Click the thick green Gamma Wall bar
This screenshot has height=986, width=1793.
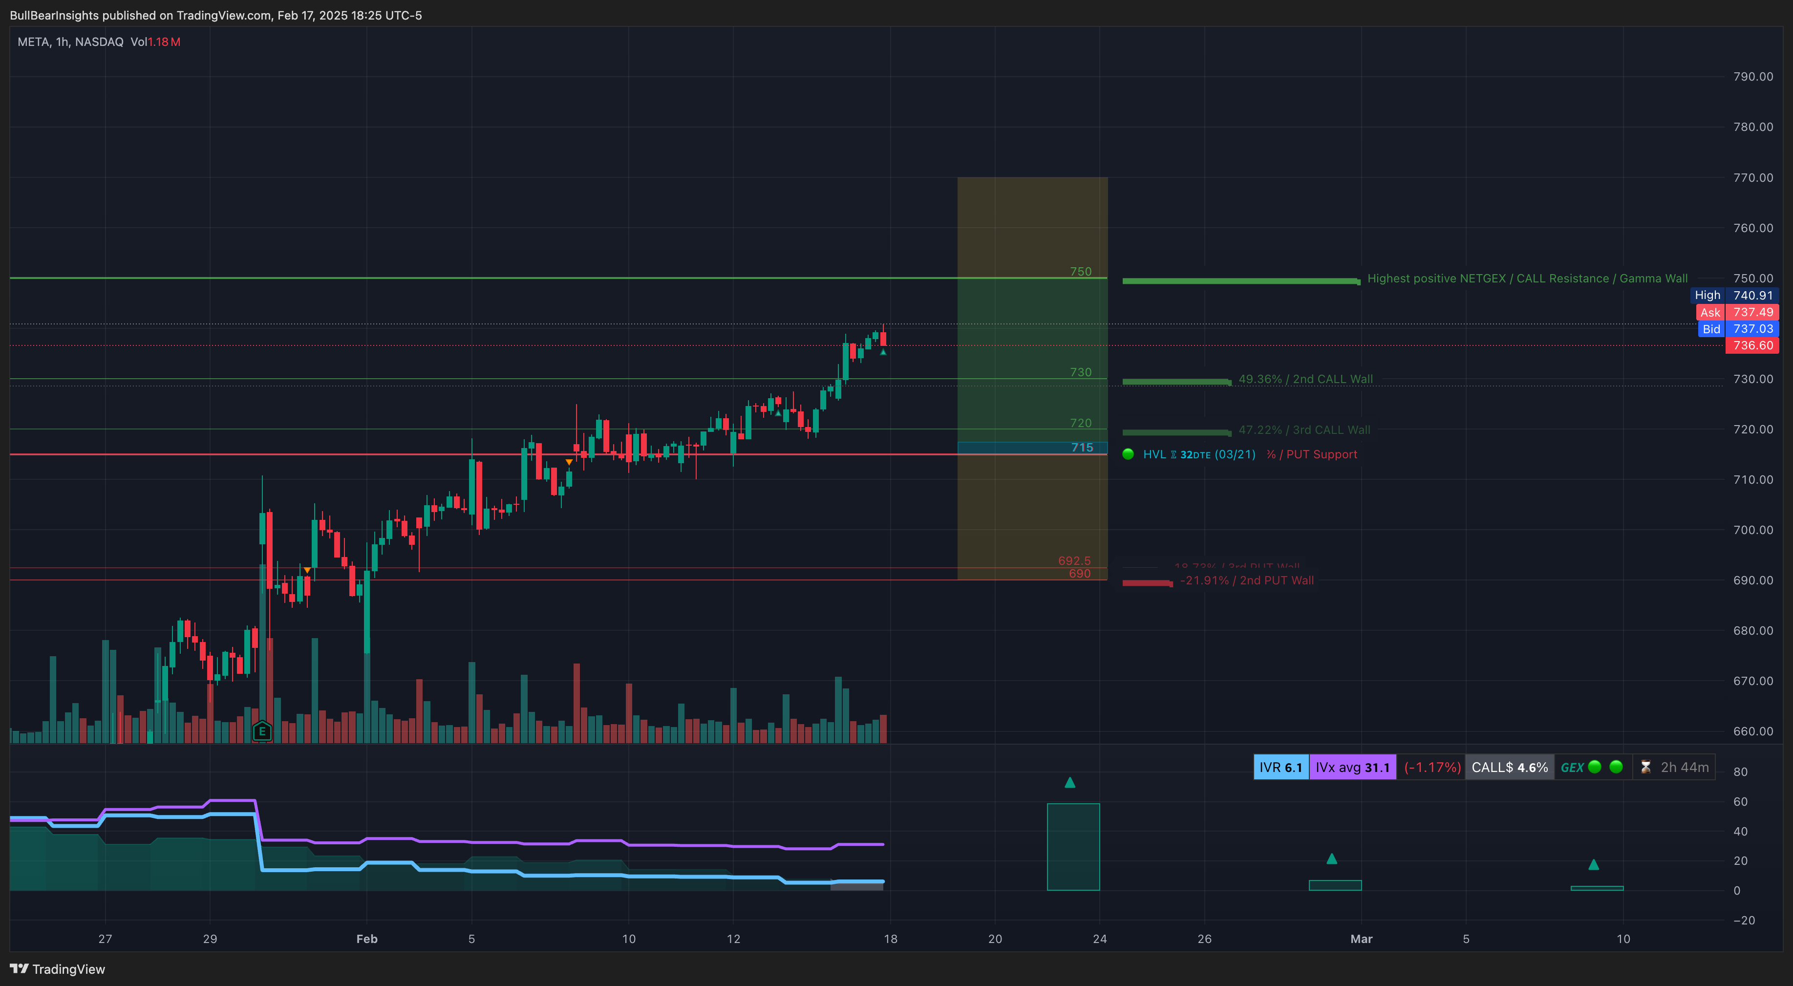click(1241, 280)
